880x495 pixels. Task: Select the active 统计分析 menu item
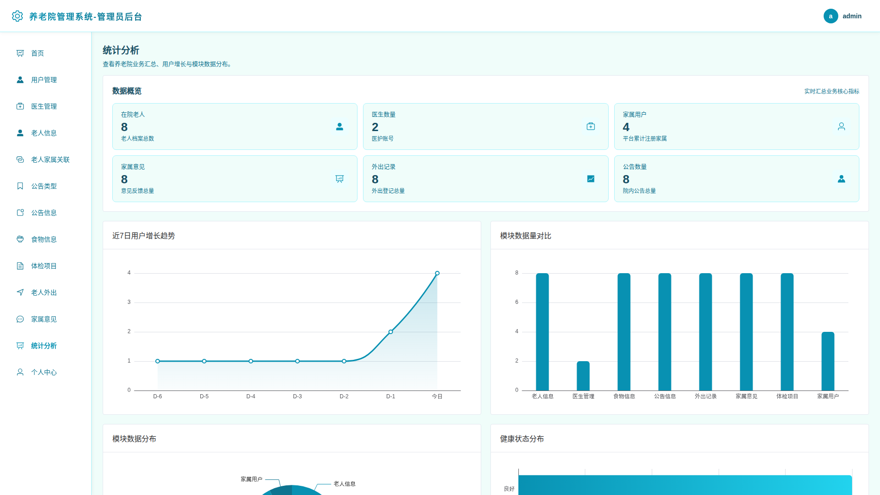click(46, 346)
